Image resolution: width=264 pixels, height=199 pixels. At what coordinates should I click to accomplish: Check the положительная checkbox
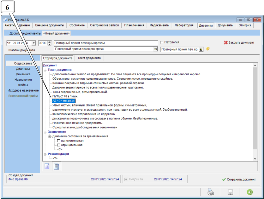pyautogui.click(x=58, y=141)
